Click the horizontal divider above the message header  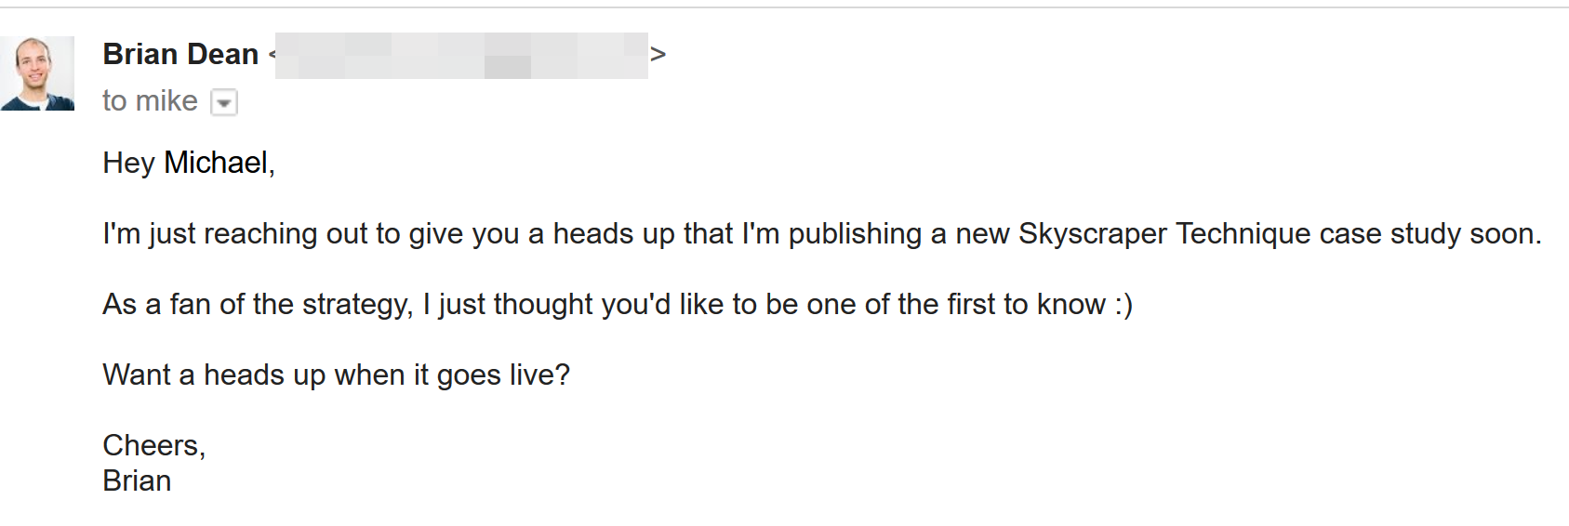coord(784,7)
